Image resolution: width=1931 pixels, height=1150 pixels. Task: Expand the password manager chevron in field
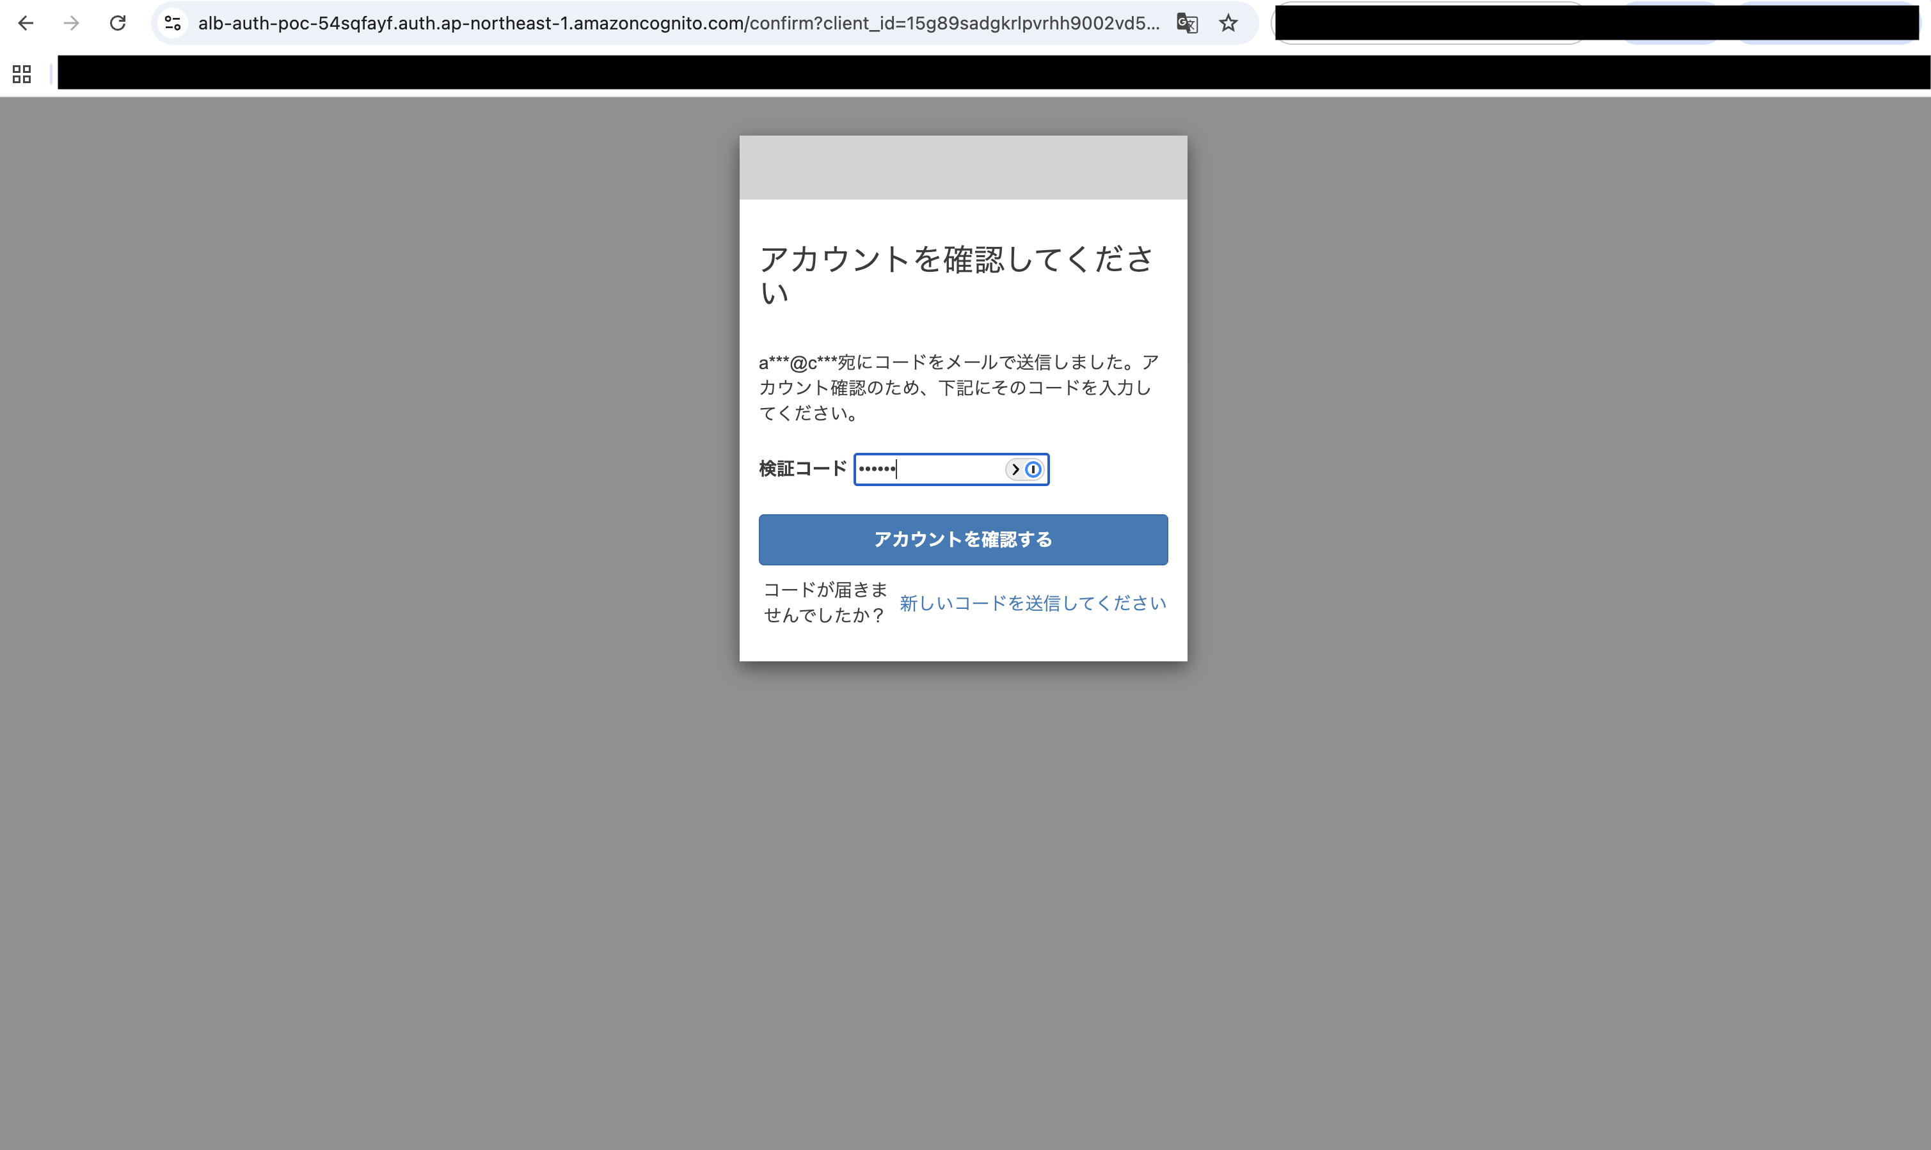[x=1015, y=469]
